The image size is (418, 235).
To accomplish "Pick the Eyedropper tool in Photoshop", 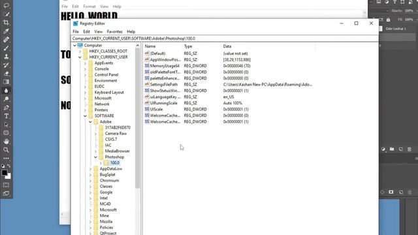I will [x=6, y=31].
